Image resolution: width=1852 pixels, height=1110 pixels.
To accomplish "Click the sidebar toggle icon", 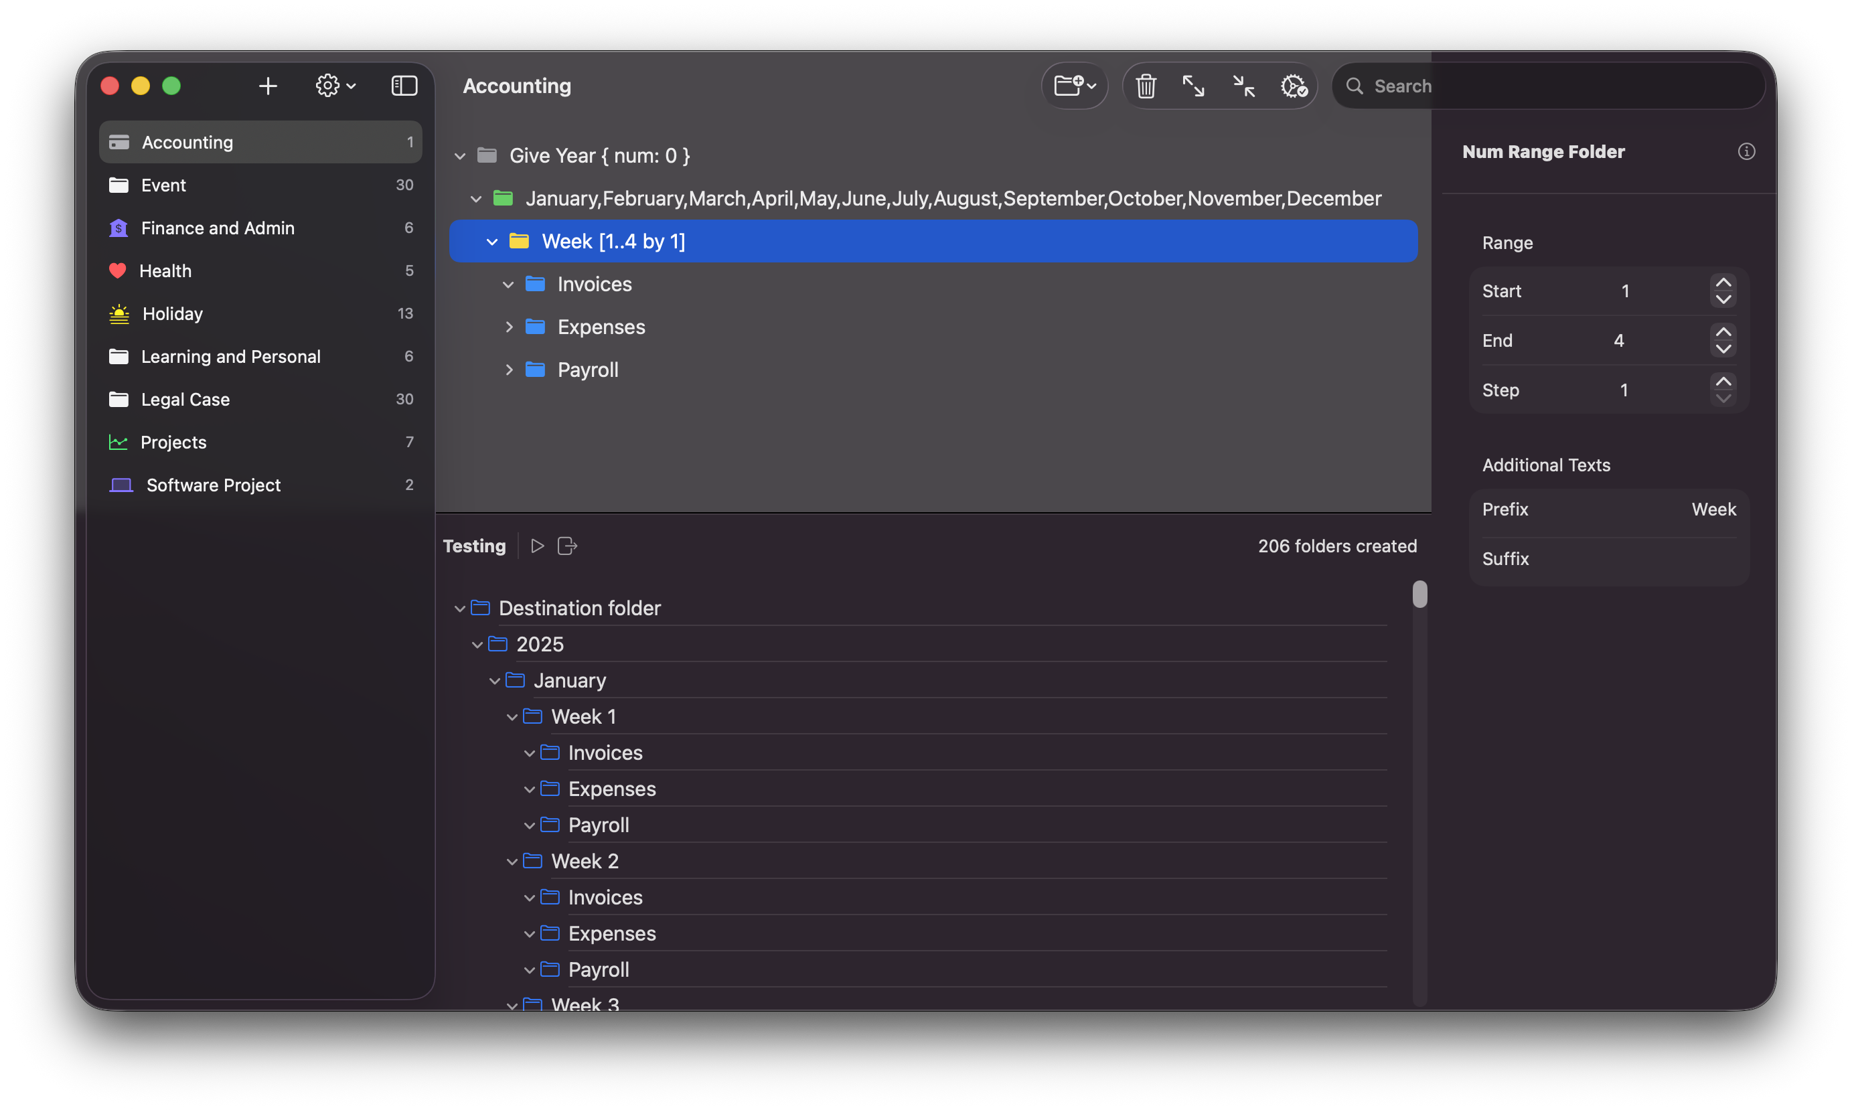I will point(404,85).
